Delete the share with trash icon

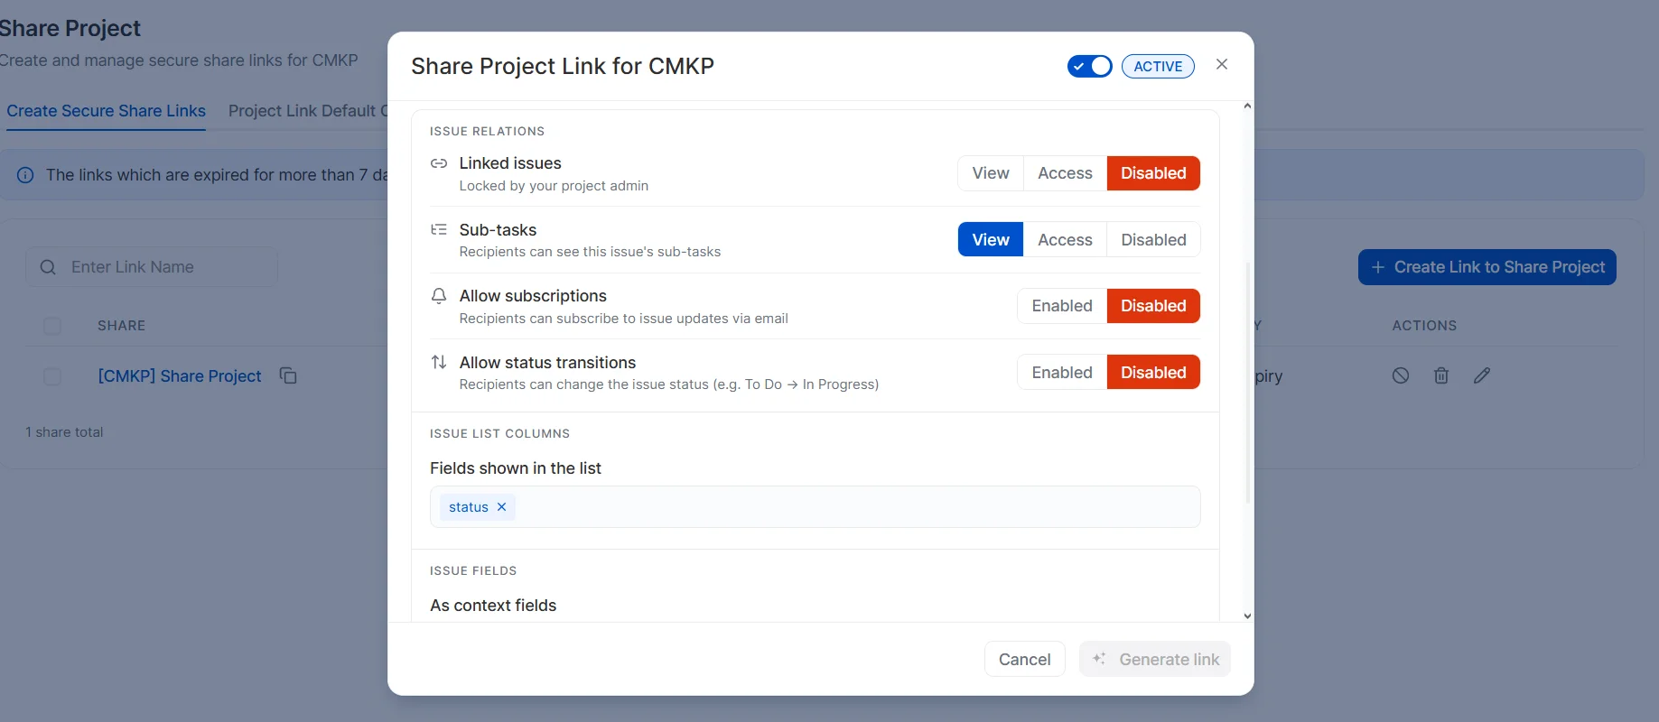pyautogui.click(x=1441, y=375)
